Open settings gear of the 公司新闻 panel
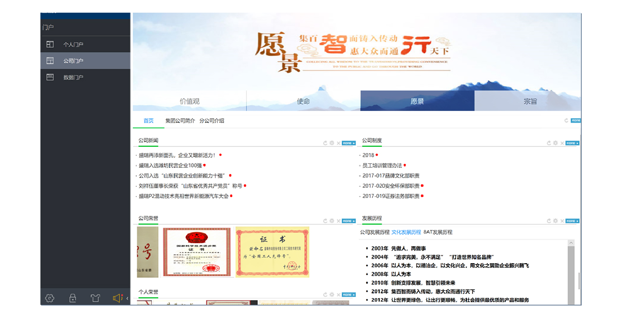The height and width of the screenshot is (322, 623). pyautogui.click(x=331, y=143)
